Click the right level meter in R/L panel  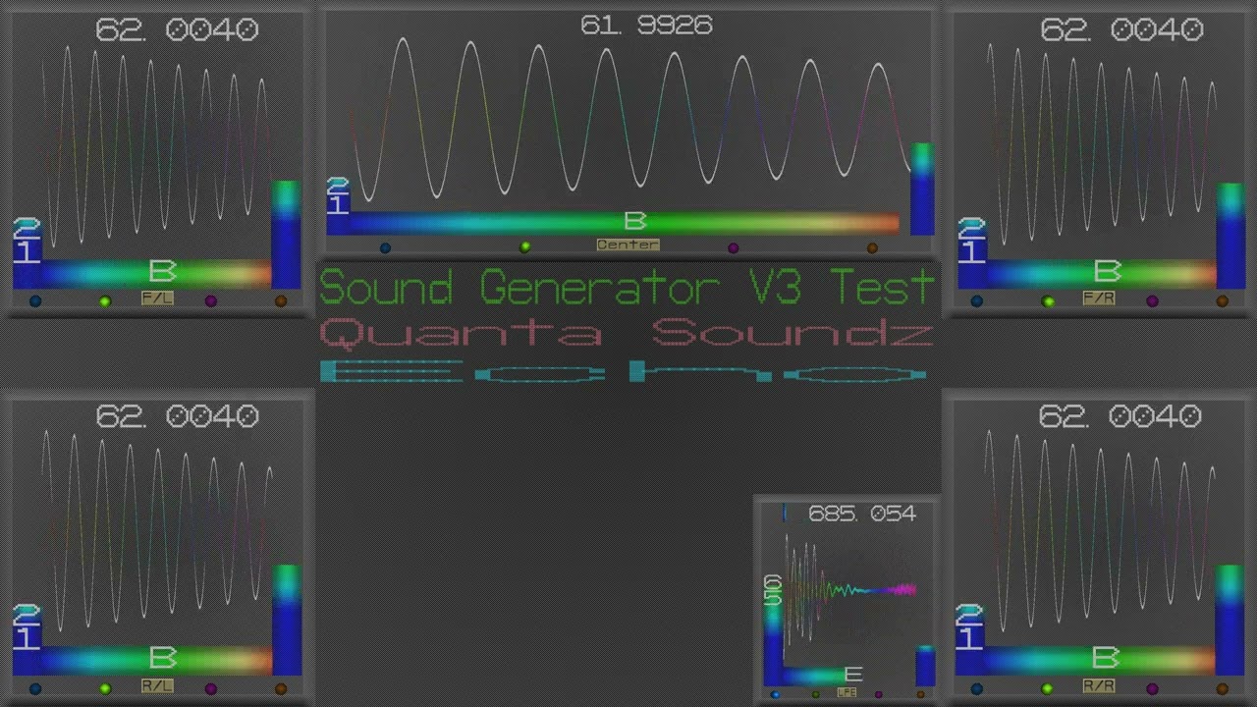click(x=287, y=620)
